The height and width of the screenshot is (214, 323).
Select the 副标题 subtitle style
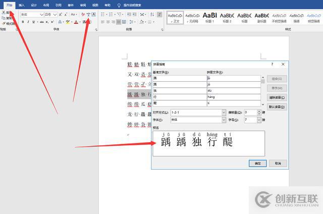pos(261,18)
